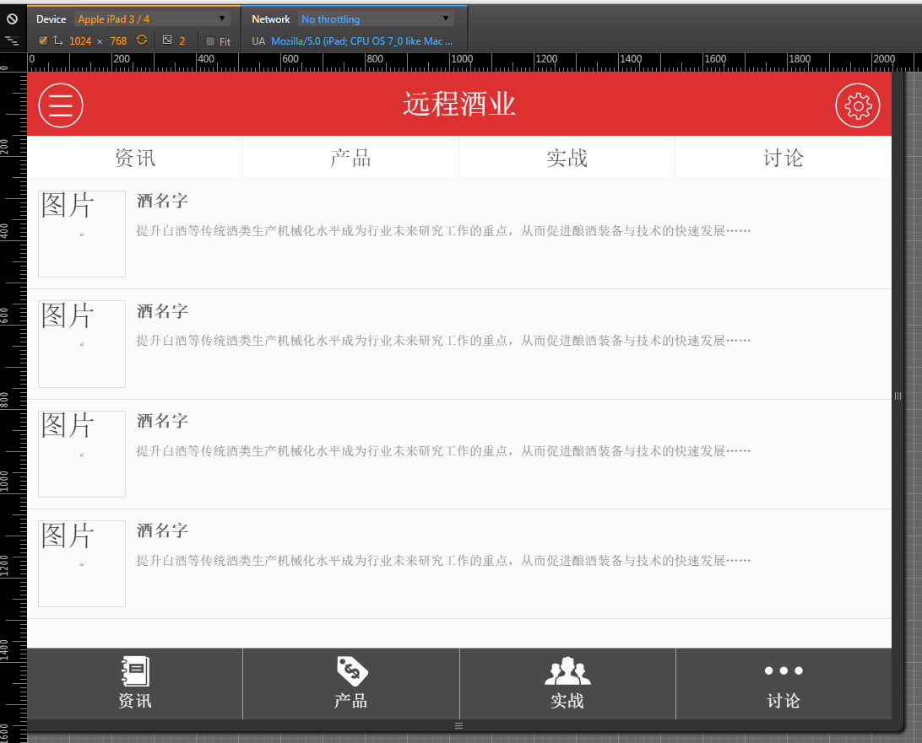This screenshot has height=743, width=922.
Task: Tap the 实战 people icon in bottom navigation
Action: tap(567, 671)
